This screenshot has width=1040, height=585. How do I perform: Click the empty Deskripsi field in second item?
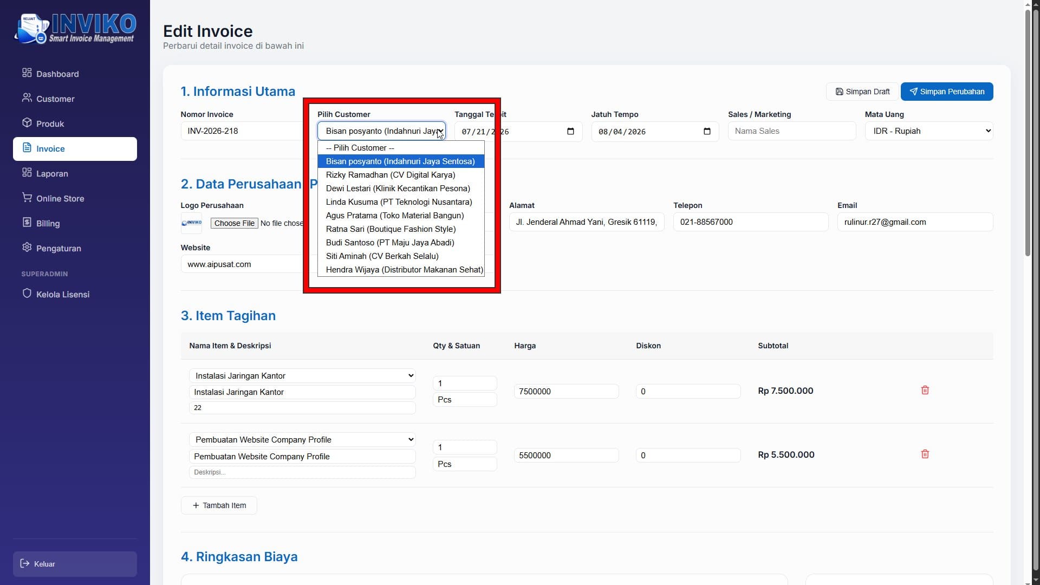(302, 472)
